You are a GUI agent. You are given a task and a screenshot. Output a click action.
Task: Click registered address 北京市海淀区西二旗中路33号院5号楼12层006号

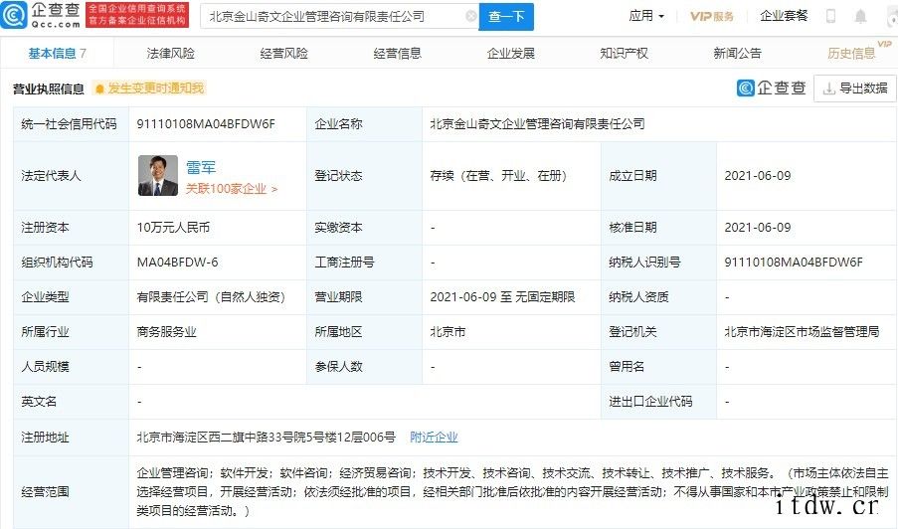click(x=266, y=438)
